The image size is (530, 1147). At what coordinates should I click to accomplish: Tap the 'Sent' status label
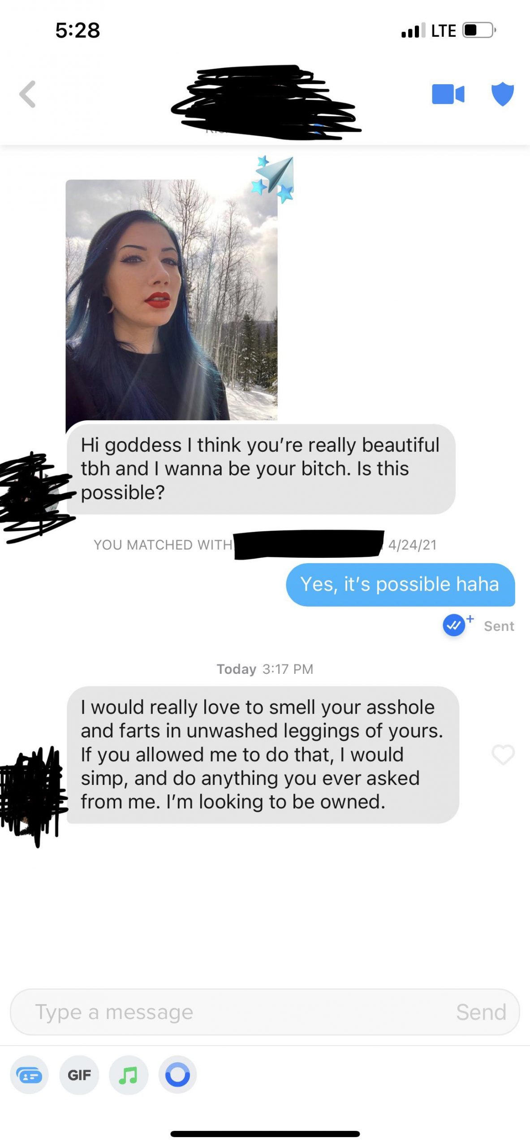pos(499,626)
